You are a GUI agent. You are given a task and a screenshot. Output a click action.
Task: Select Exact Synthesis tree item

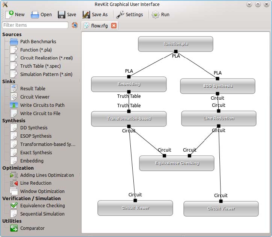36,153
